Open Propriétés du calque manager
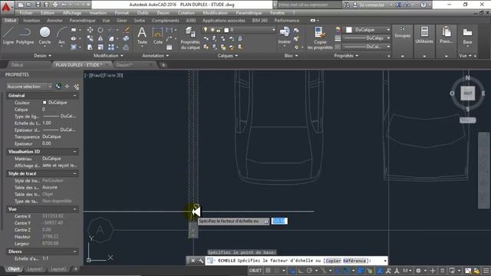 [190, 38]
